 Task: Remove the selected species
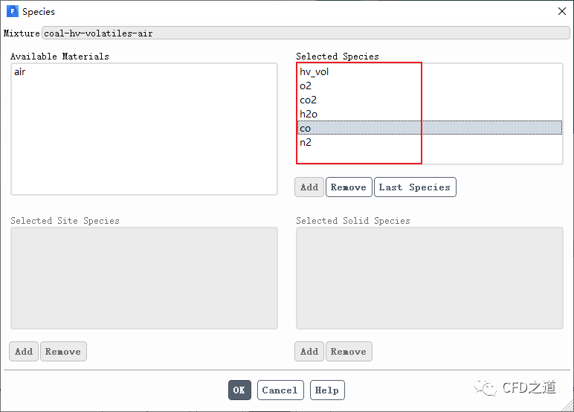click(x=348, y=187)
